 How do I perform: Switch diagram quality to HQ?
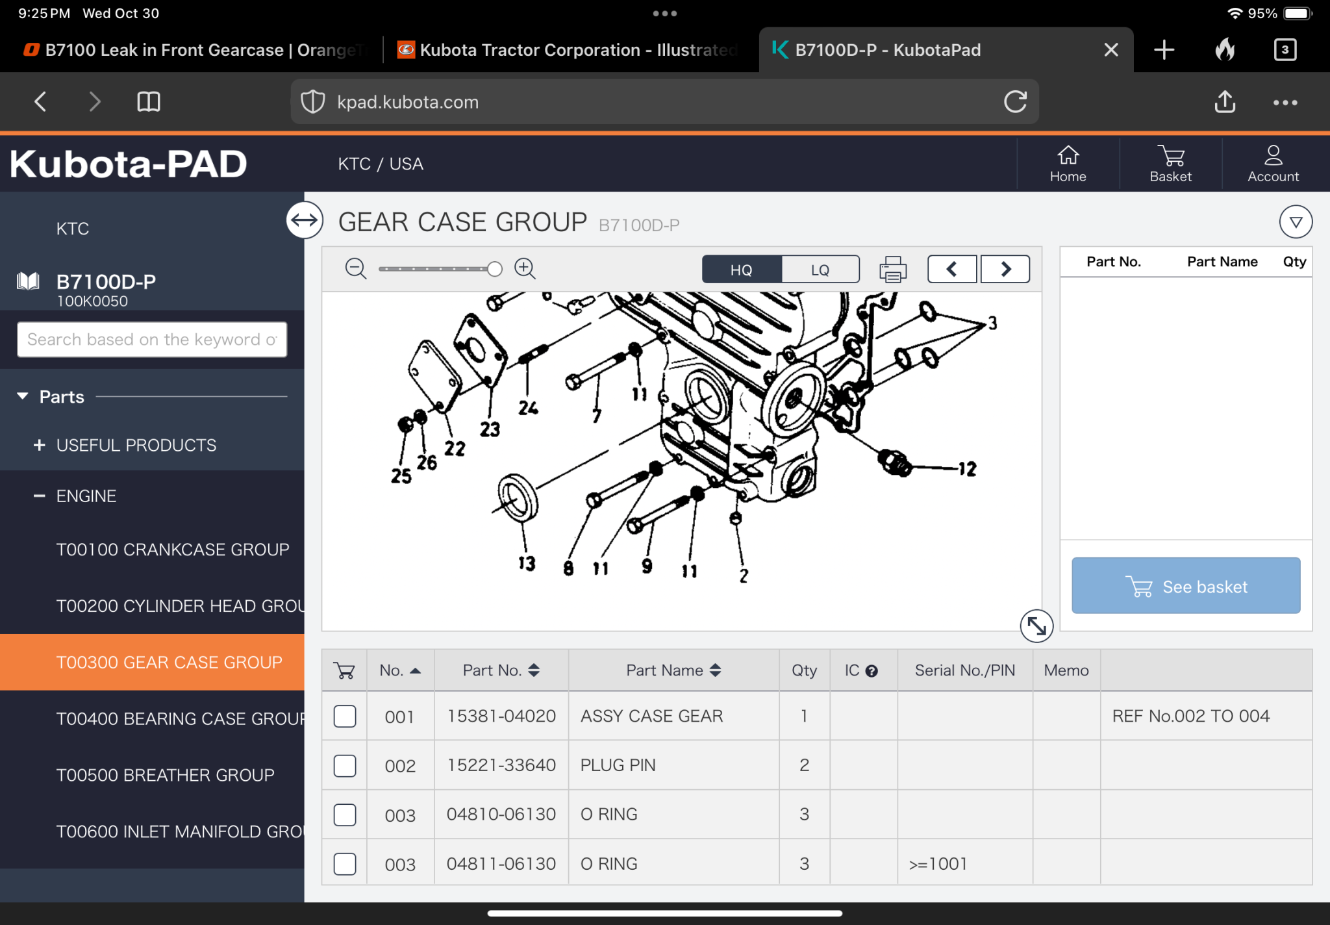click(x=742, y=270)
